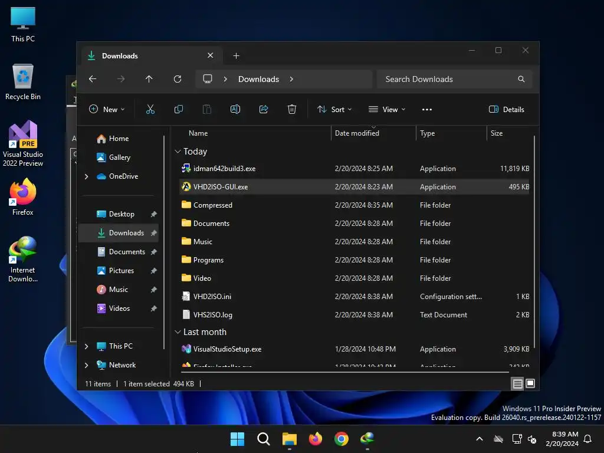Open Music in navigation pane
This screenshot has height=453, width=604.
pos(118,289)
